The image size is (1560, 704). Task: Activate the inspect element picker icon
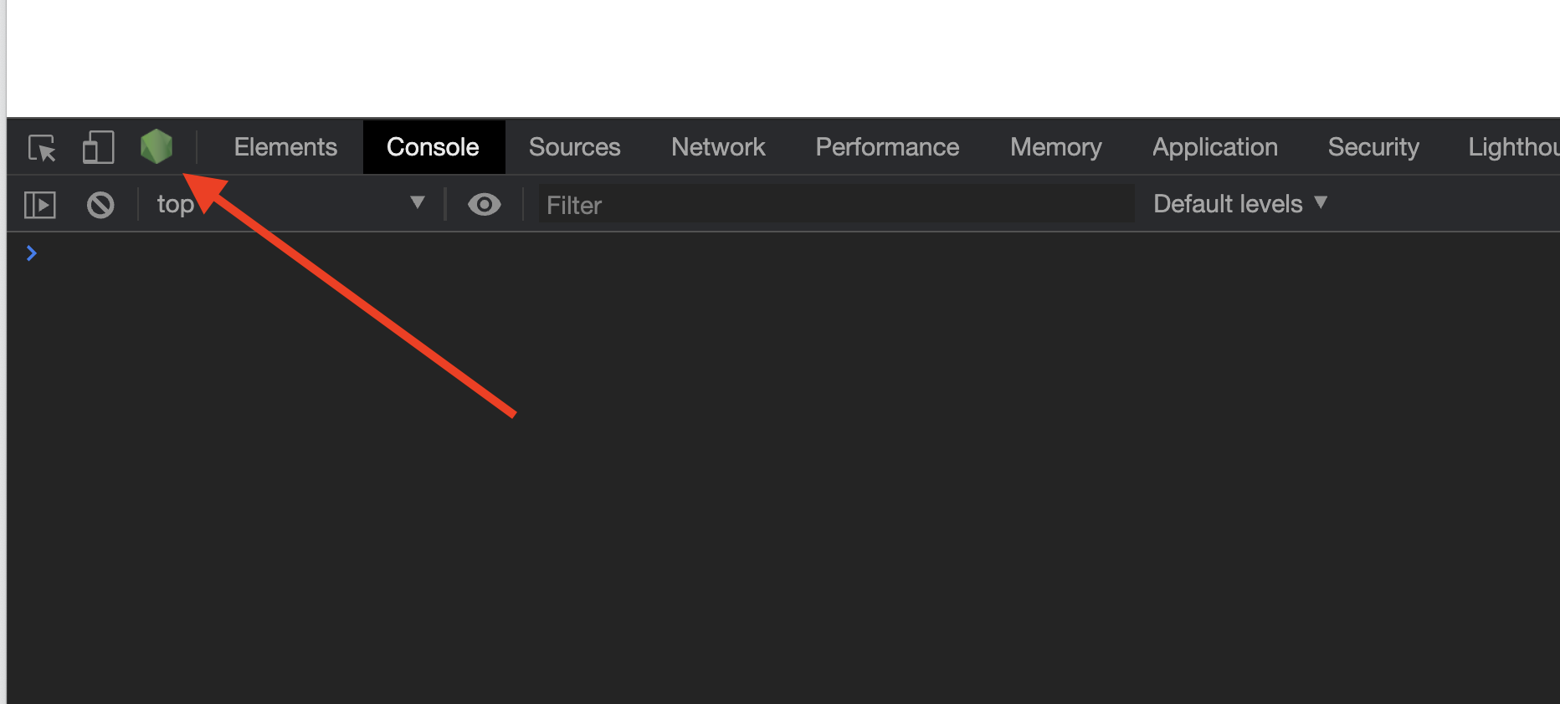click(x=42, y=148)
